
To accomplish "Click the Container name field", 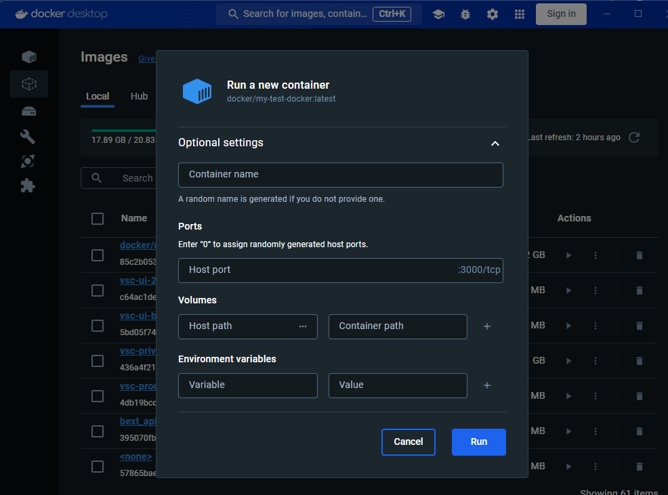I will (340, 175).
